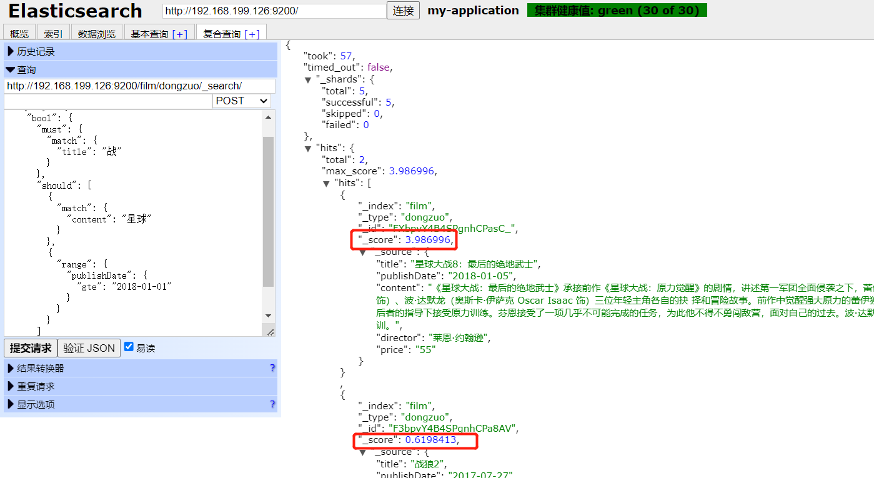The image size is (874, 478).
Task: Expand the 显示选项 section
Action: point(141,404)
